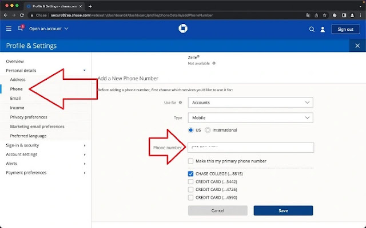Click info icon next to Use for
The height and width of the screenshot is (228, 366).
coord(180,103)
